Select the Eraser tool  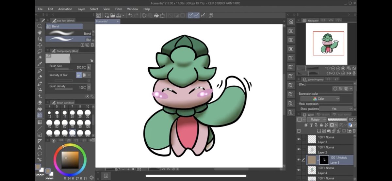40,103
